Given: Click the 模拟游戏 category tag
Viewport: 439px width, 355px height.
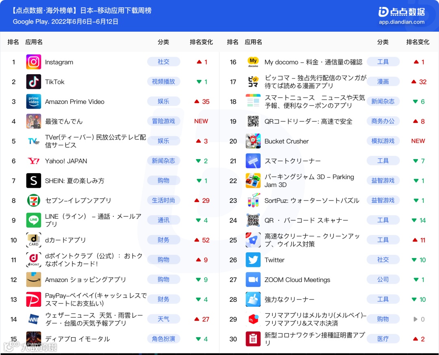Looking at the screenshot, I should (383, 141).
